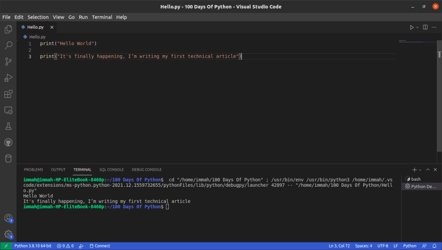Click the Connect status bar item
Image resolution: width=442 pixels, height=250 pixels.
click(100, 246)
